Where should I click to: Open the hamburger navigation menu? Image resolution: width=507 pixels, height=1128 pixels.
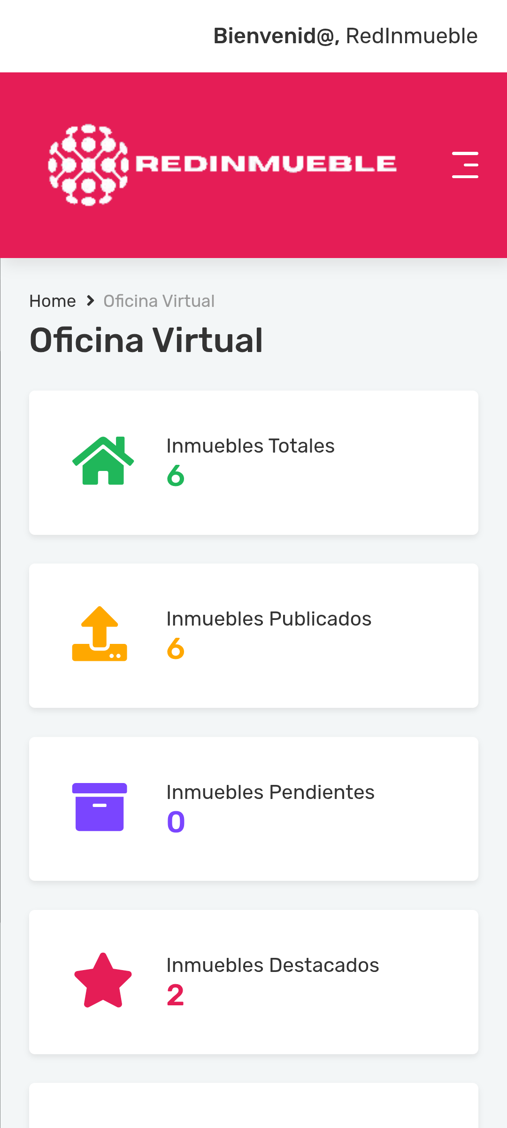[x=465, y=165]
